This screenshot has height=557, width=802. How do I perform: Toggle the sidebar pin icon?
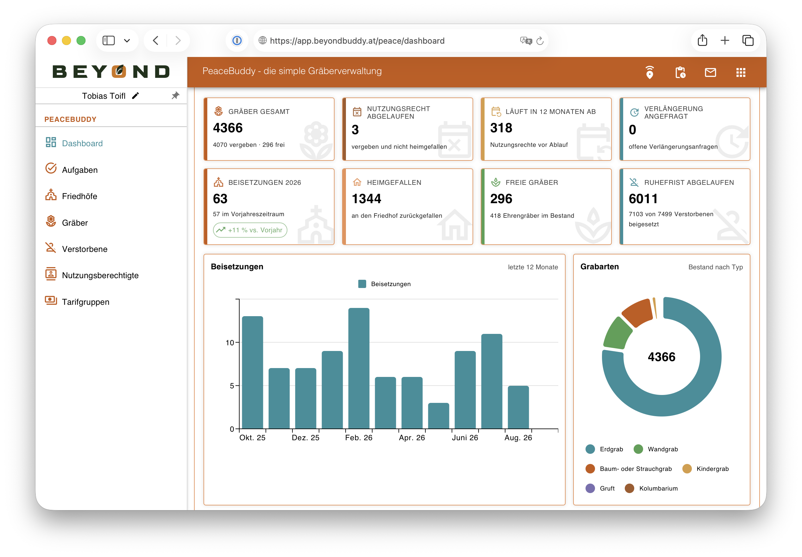[176, 96]
